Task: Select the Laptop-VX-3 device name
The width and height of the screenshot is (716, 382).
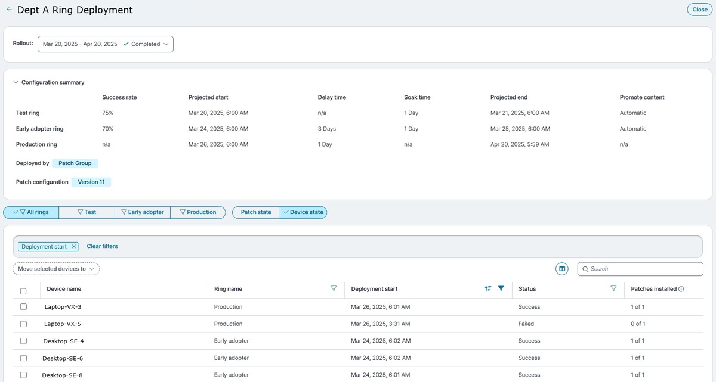Action: coord(63,307)
